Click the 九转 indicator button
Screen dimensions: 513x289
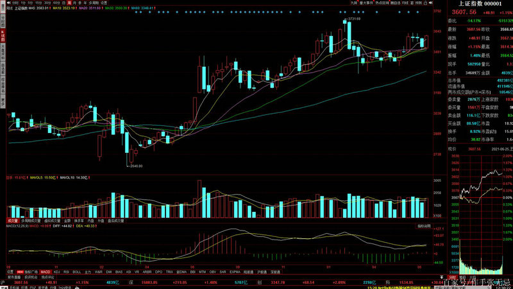354,3
